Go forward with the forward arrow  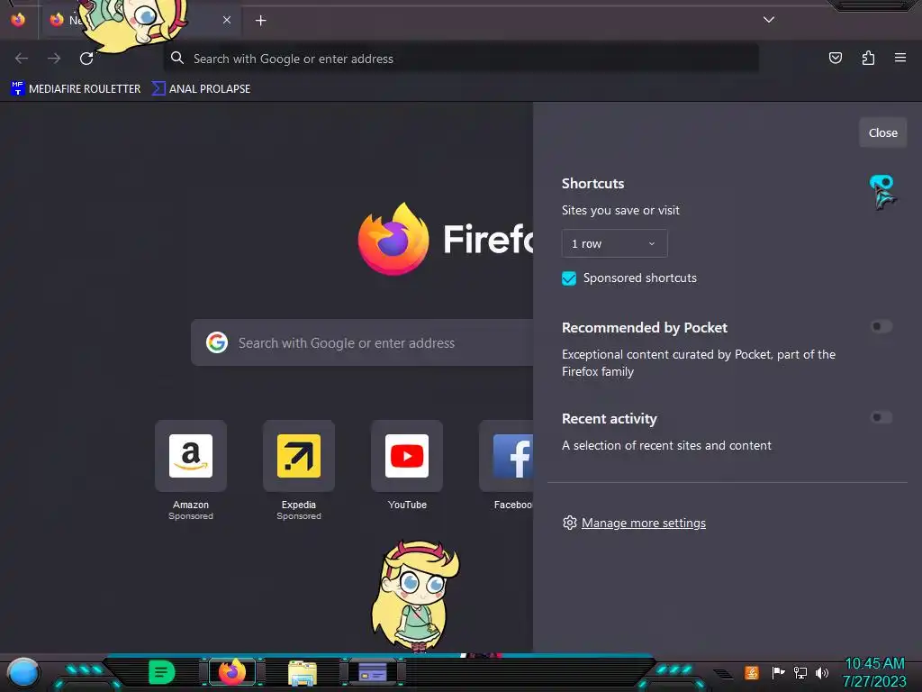click(54, 59)
